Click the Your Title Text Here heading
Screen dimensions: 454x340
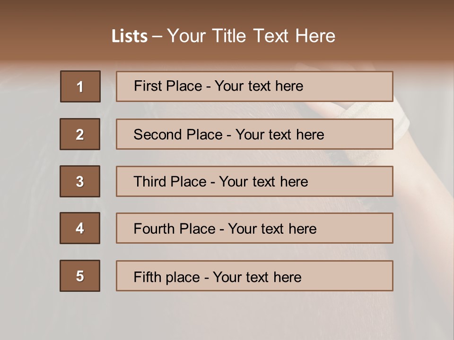251,36
